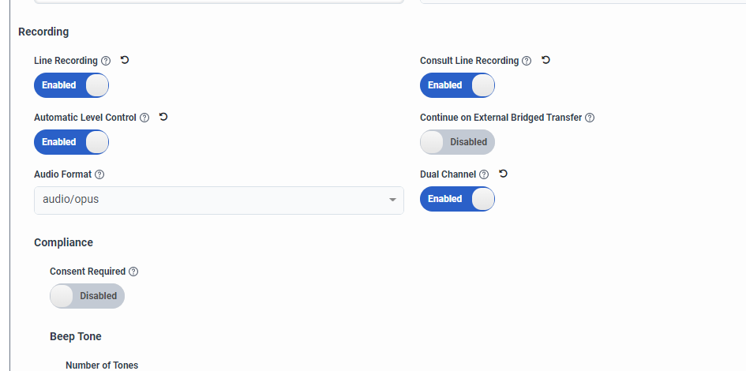The image size is (746, 371).
Task: Enable the Consent Required switch
Action: [87, 296]
